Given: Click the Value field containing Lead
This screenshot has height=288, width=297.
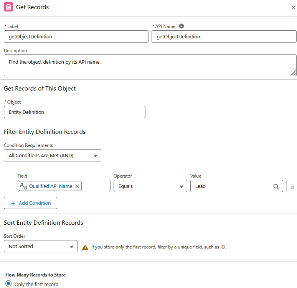Looking at the screenshot, I should (237, 186).
